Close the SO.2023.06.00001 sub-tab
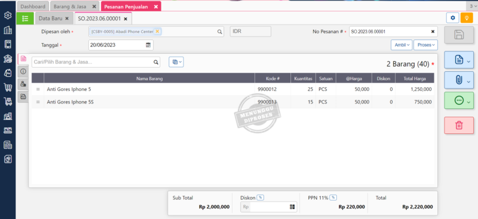Screen dimensions: 478x219 tap(125, 19)
